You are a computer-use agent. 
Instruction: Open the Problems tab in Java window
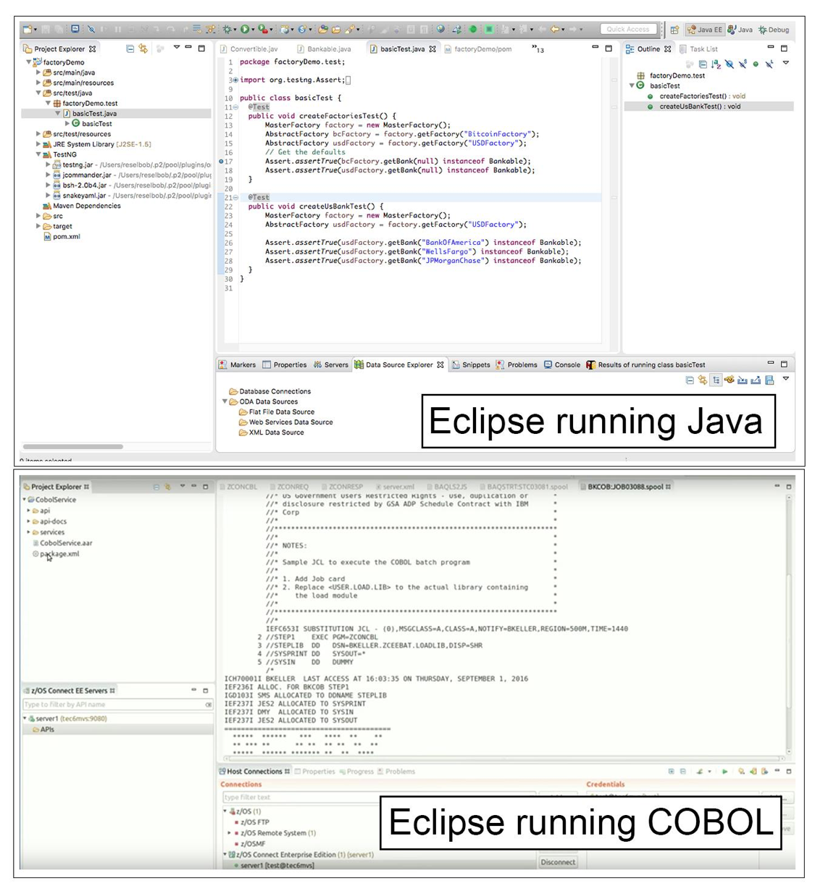point(517,364)
